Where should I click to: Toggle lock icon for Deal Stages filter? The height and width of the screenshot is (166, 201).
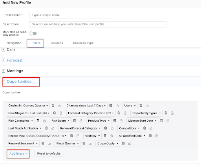point(61,113)
